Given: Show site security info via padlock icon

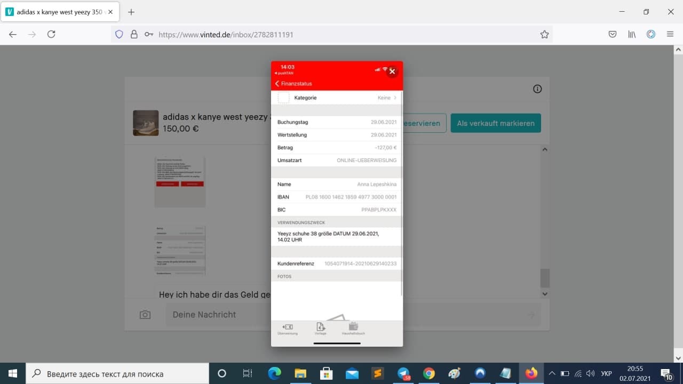Looking at the screenshot, I should coord(134,34).
